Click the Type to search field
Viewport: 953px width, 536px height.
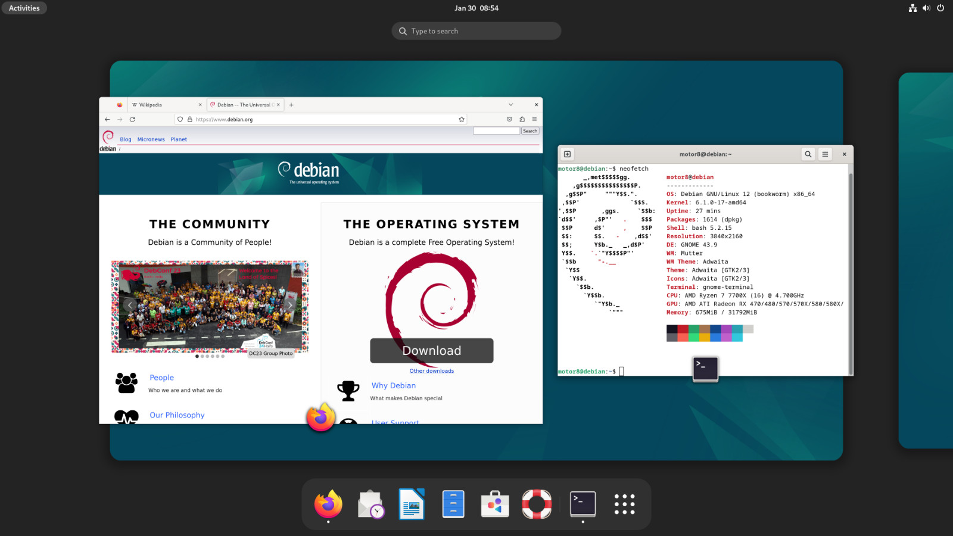[x=476, y=31]
